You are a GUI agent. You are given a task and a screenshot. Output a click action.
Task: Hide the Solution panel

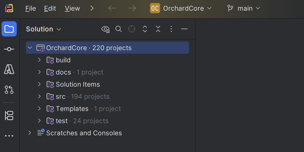point(184,29)
